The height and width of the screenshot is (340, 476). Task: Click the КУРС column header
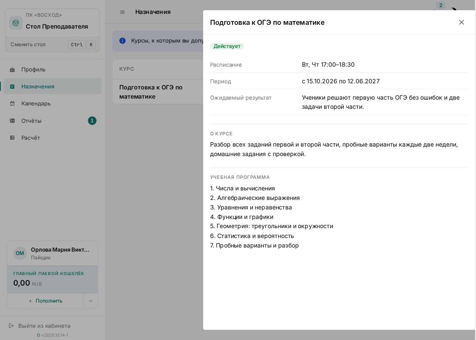tap(126, 69)
